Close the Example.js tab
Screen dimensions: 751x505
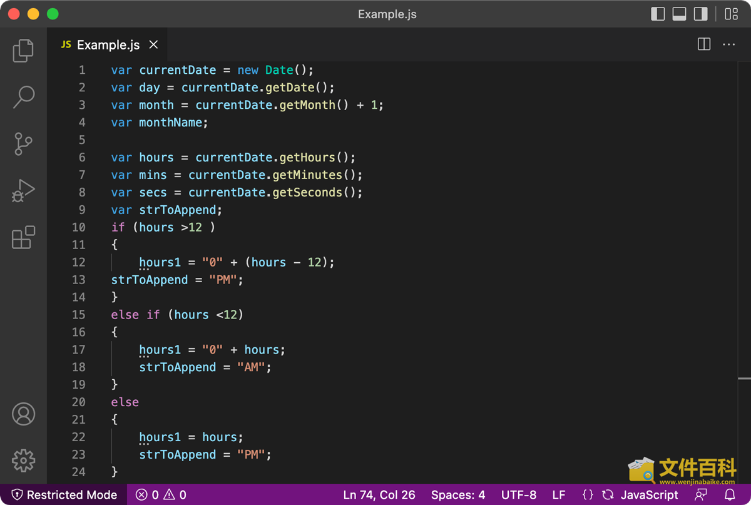pos(153,45)
